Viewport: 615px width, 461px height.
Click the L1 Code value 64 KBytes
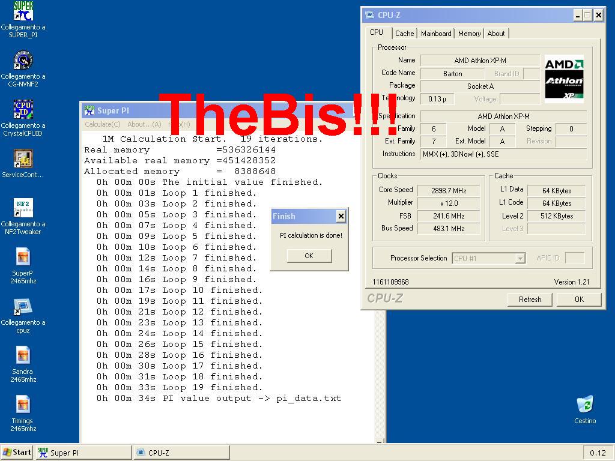557,203
